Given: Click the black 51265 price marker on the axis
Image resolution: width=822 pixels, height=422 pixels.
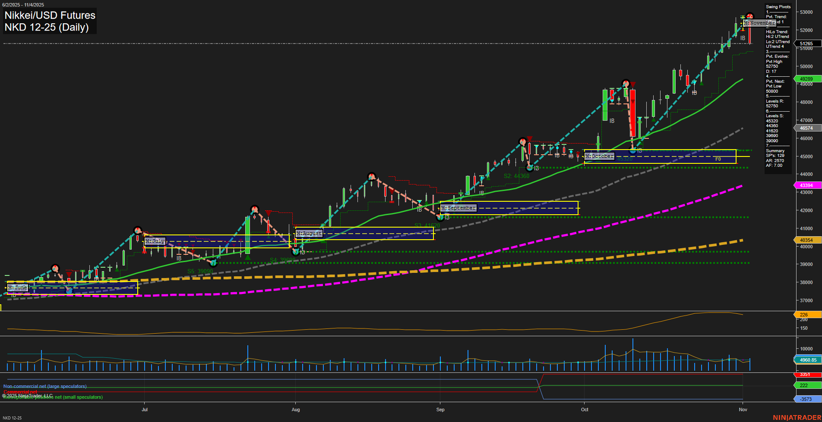Looking at the screenshot, I should point(806,44).
